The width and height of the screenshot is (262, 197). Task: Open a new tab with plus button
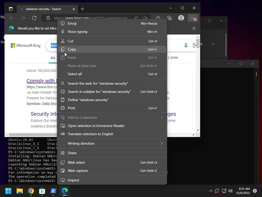coord(83,9)
